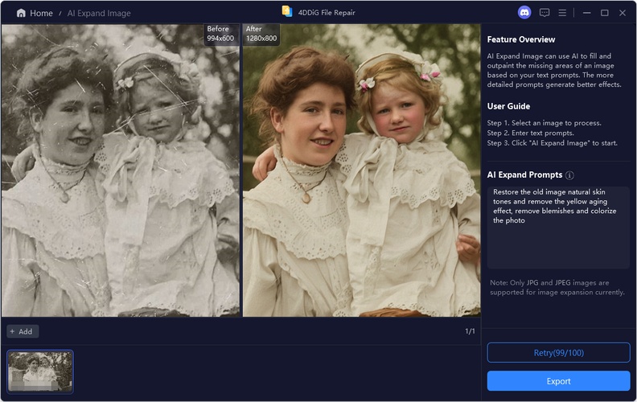Click the Home house icon
The image size is (637, 402).
(x=21, y=13)
